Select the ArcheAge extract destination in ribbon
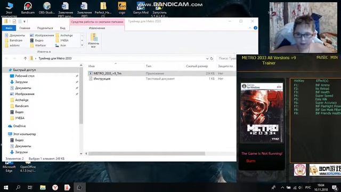 64,35
